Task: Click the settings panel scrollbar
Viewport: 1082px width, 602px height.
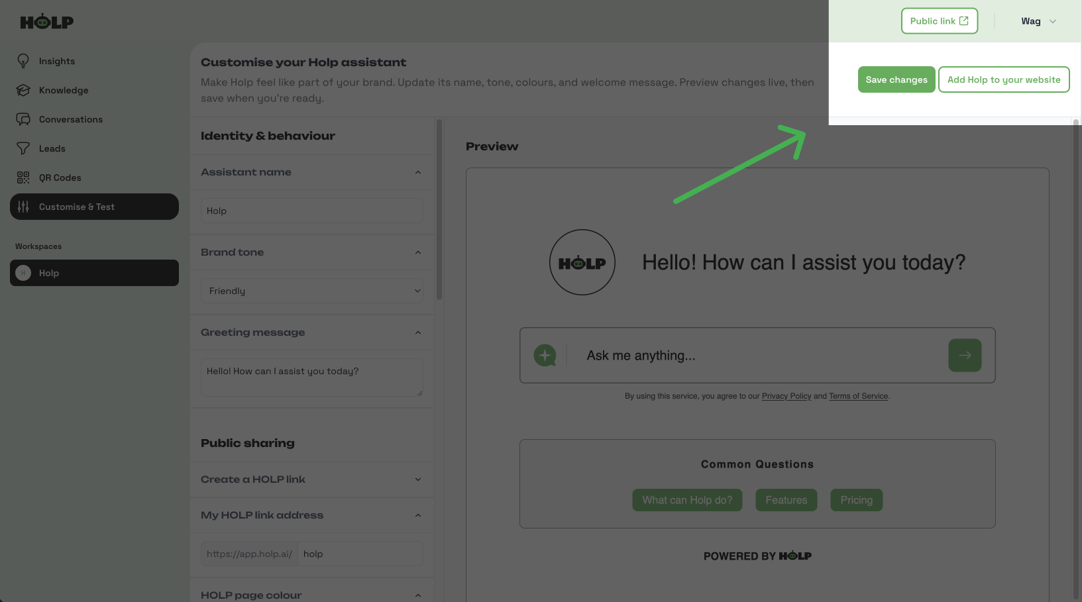Action: pyautogui.click(x=439, y=209)
